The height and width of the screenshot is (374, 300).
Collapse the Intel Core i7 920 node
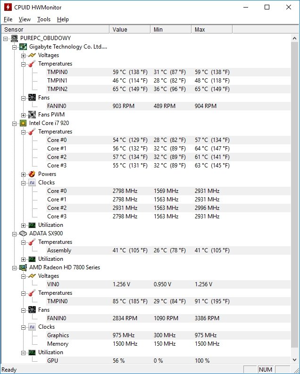14,124
